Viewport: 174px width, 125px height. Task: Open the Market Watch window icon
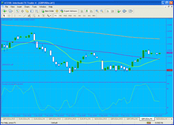tap(18, 11)
